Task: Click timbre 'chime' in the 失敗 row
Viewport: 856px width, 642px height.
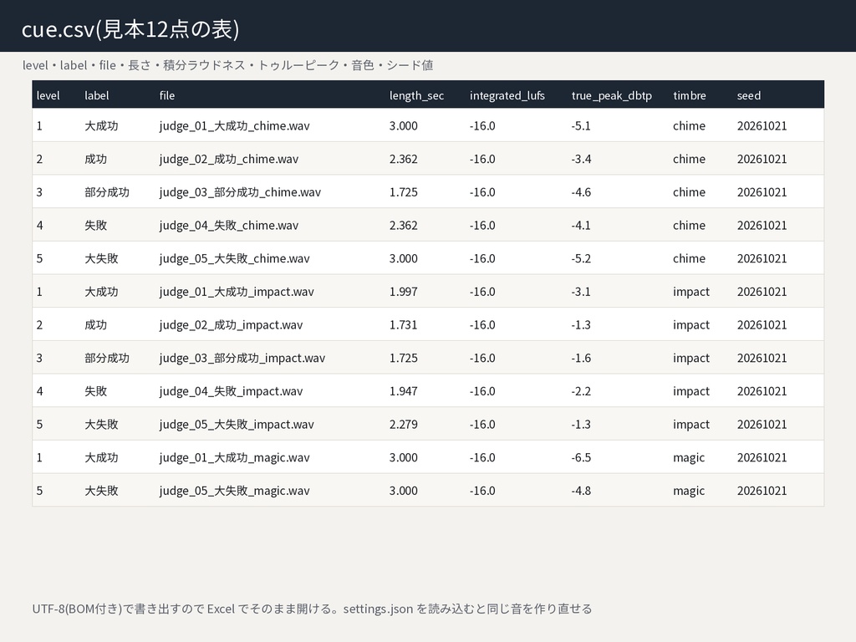Action: [689, 226]
